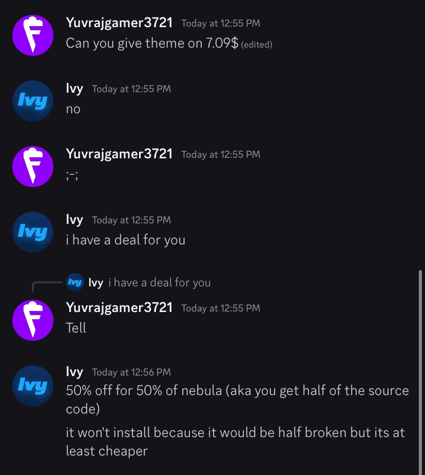The height and width of the screenshot is (475, 425).
Task: Click the Ivy username above the "no" message
Action: coord(74,88)
